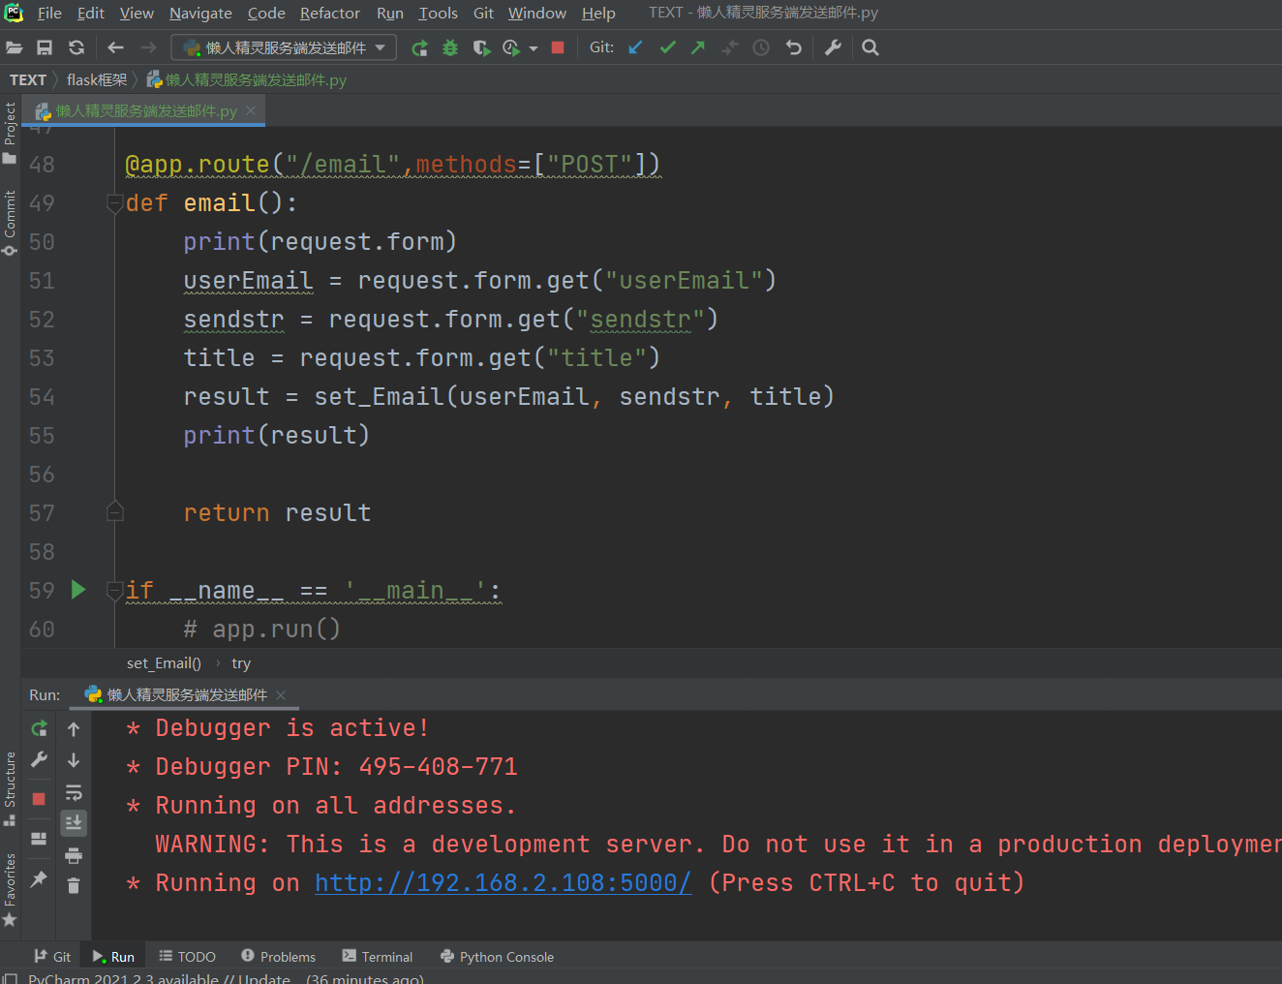The height and width of the screenshot is (984, 1282).
Task: Open the TODO tool window tab
Action: [187, 957]
